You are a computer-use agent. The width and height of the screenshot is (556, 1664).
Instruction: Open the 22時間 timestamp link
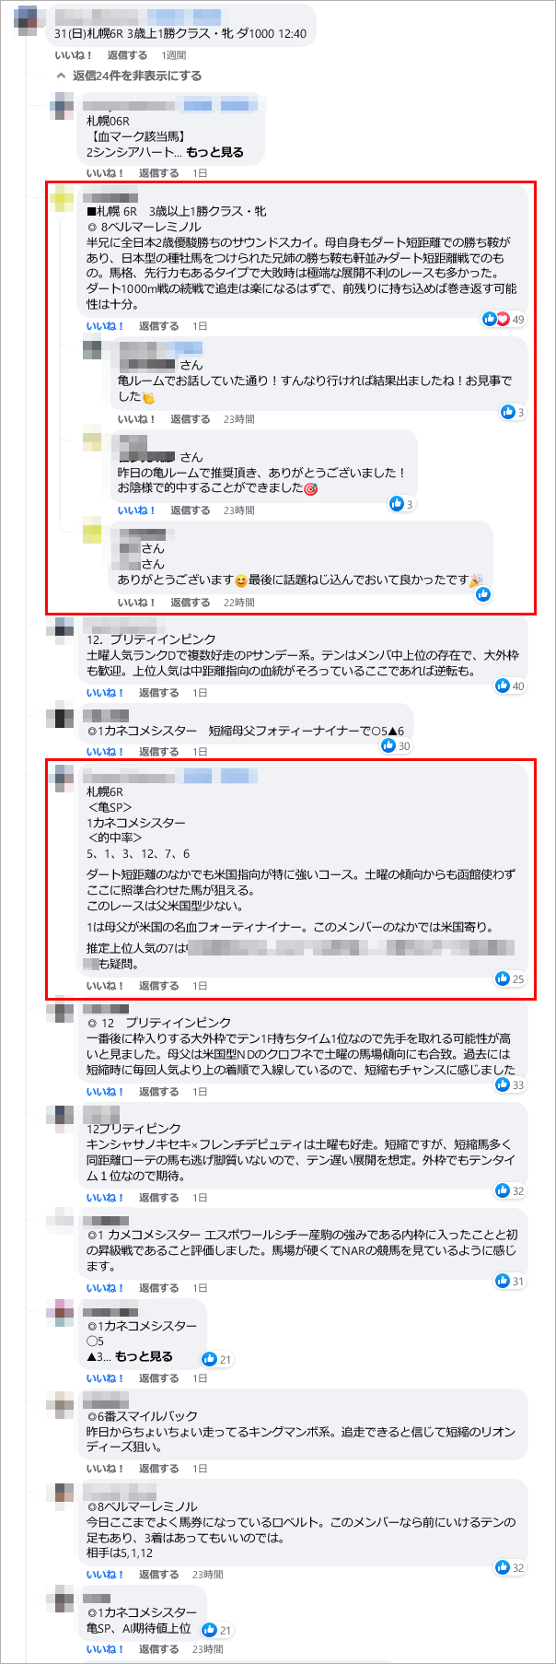tap(239, 603)
